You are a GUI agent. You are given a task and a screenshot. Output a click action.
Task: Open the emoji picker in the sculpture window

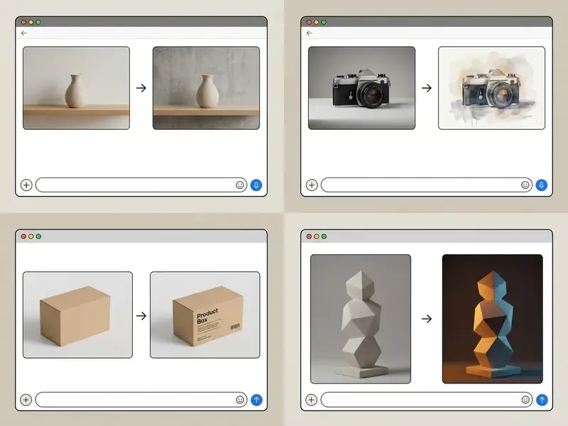point(525,400)
